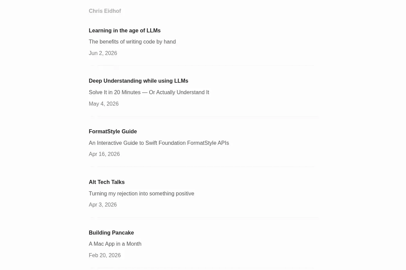Click Turning my rejection into something positive
406x270 pixels.
[141, 194]
